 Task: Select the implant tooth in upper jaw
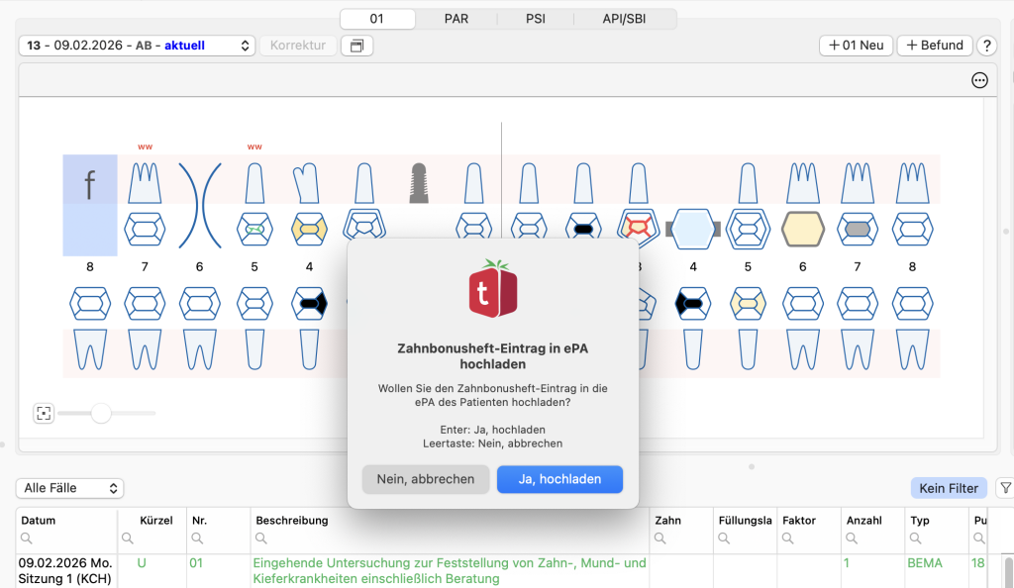tap(419, 182)
